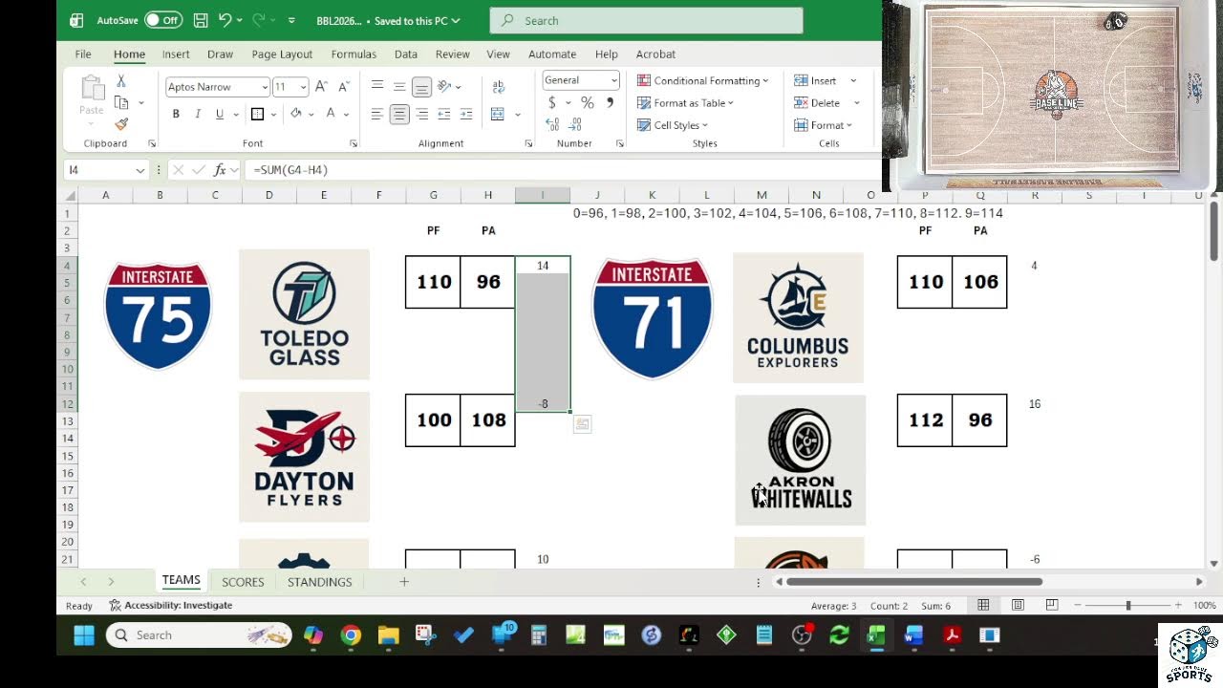Click the Insert Function fx button
The width and height of the screenshot is (1223, 688).
220,170
